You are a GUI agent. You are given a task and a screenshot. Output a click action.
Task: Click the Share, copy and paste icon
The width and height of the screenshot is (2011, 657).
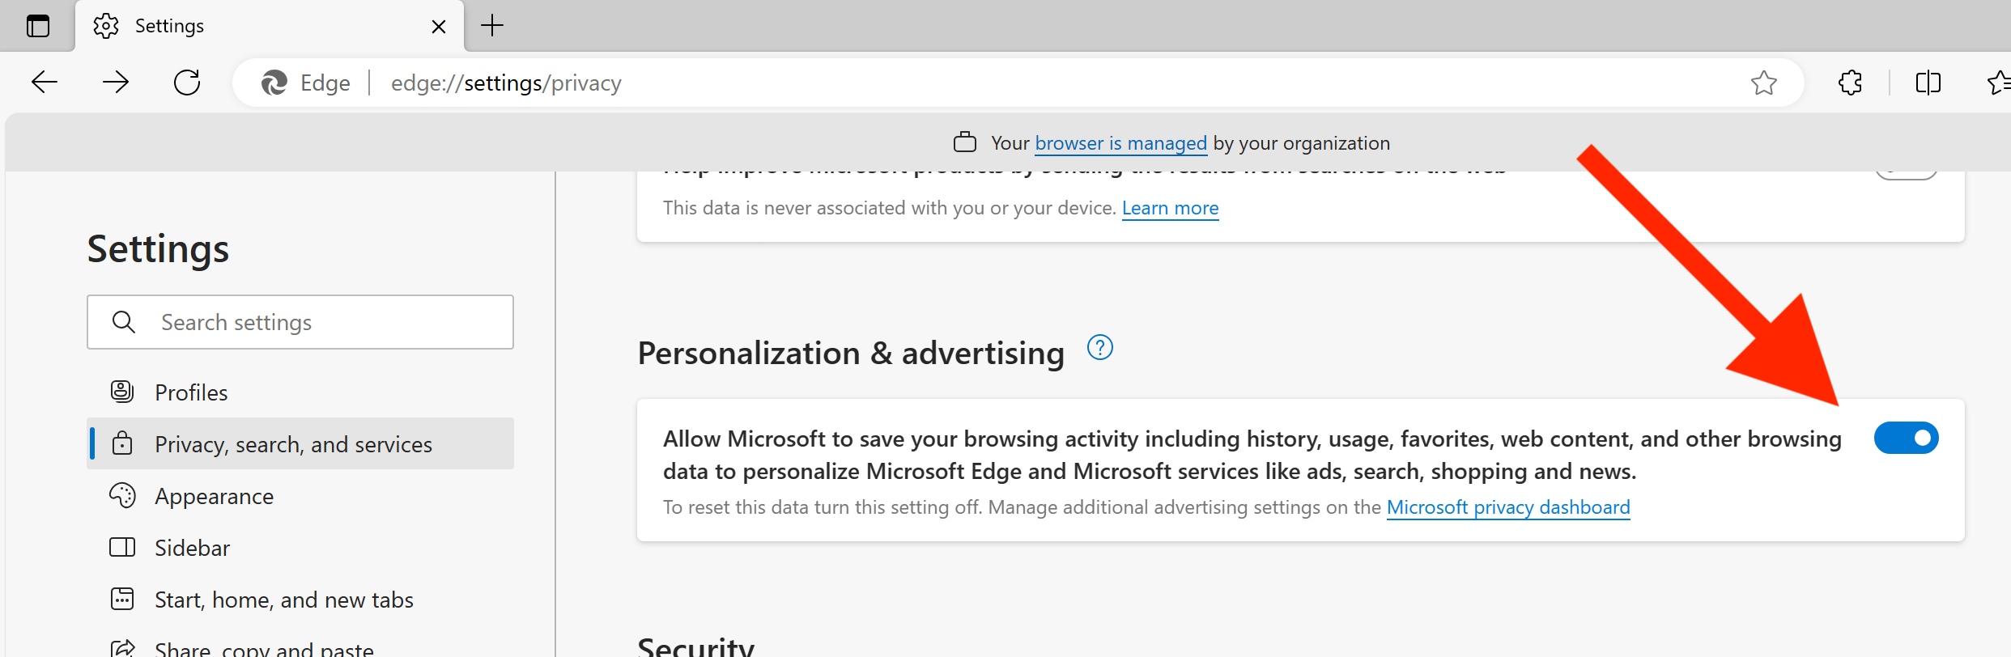tap(122, 648)
